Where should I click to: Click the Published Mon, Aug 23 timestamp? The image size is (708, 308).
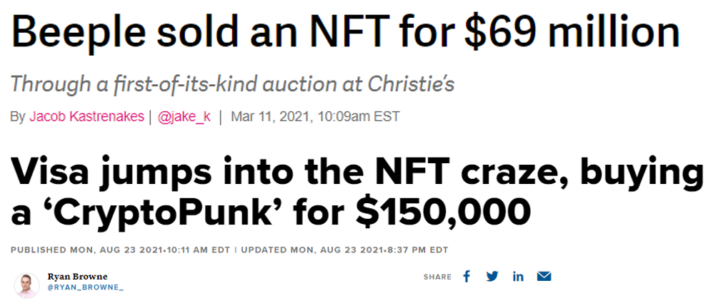120,250
